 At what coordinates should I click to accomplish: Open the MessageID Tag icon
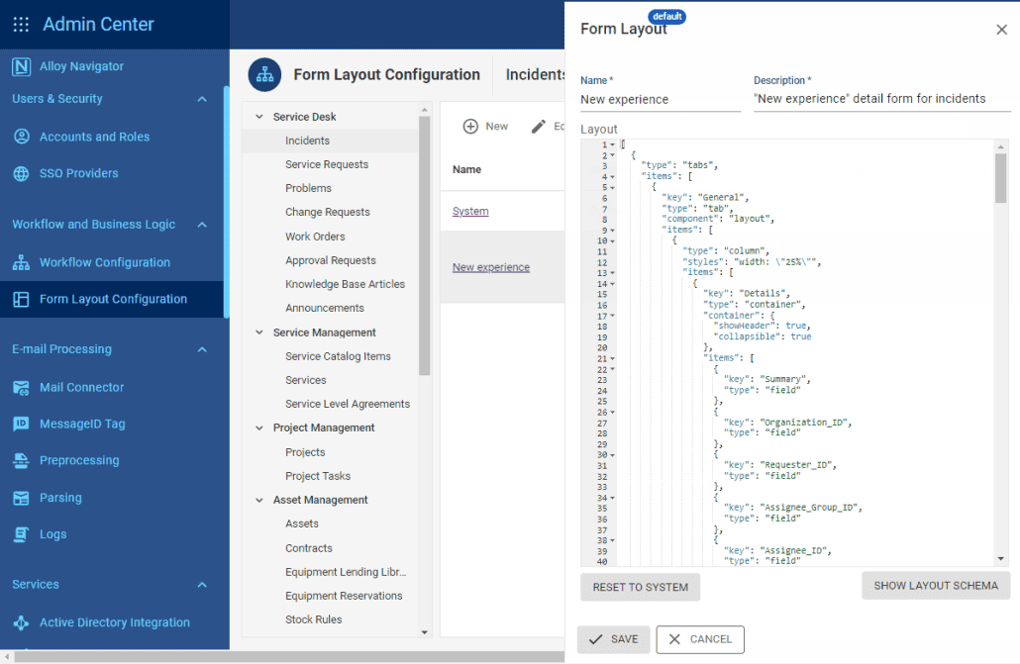21,424
